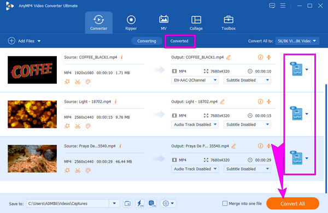Enable Merge into one file checkbox
The image size is (328, 213).
tap(225, 203)
